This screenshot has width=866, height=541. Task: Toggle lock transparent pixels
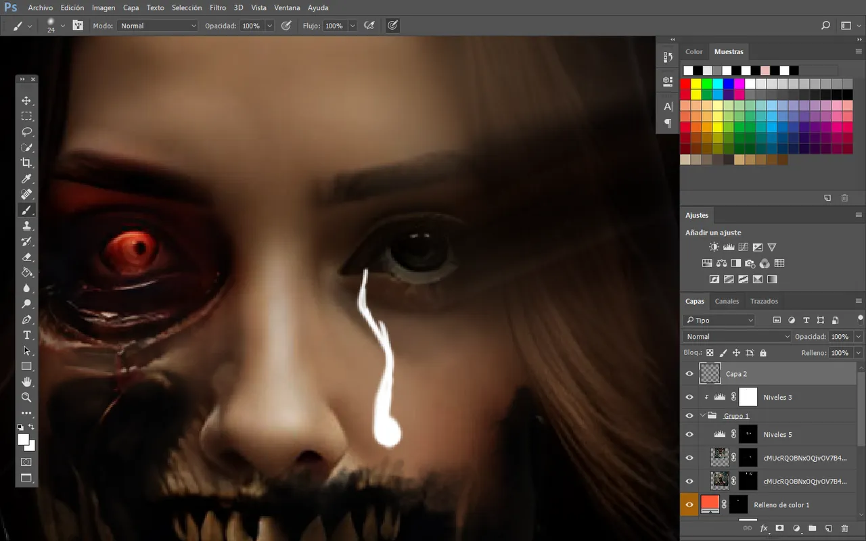(x=710, y=353)
